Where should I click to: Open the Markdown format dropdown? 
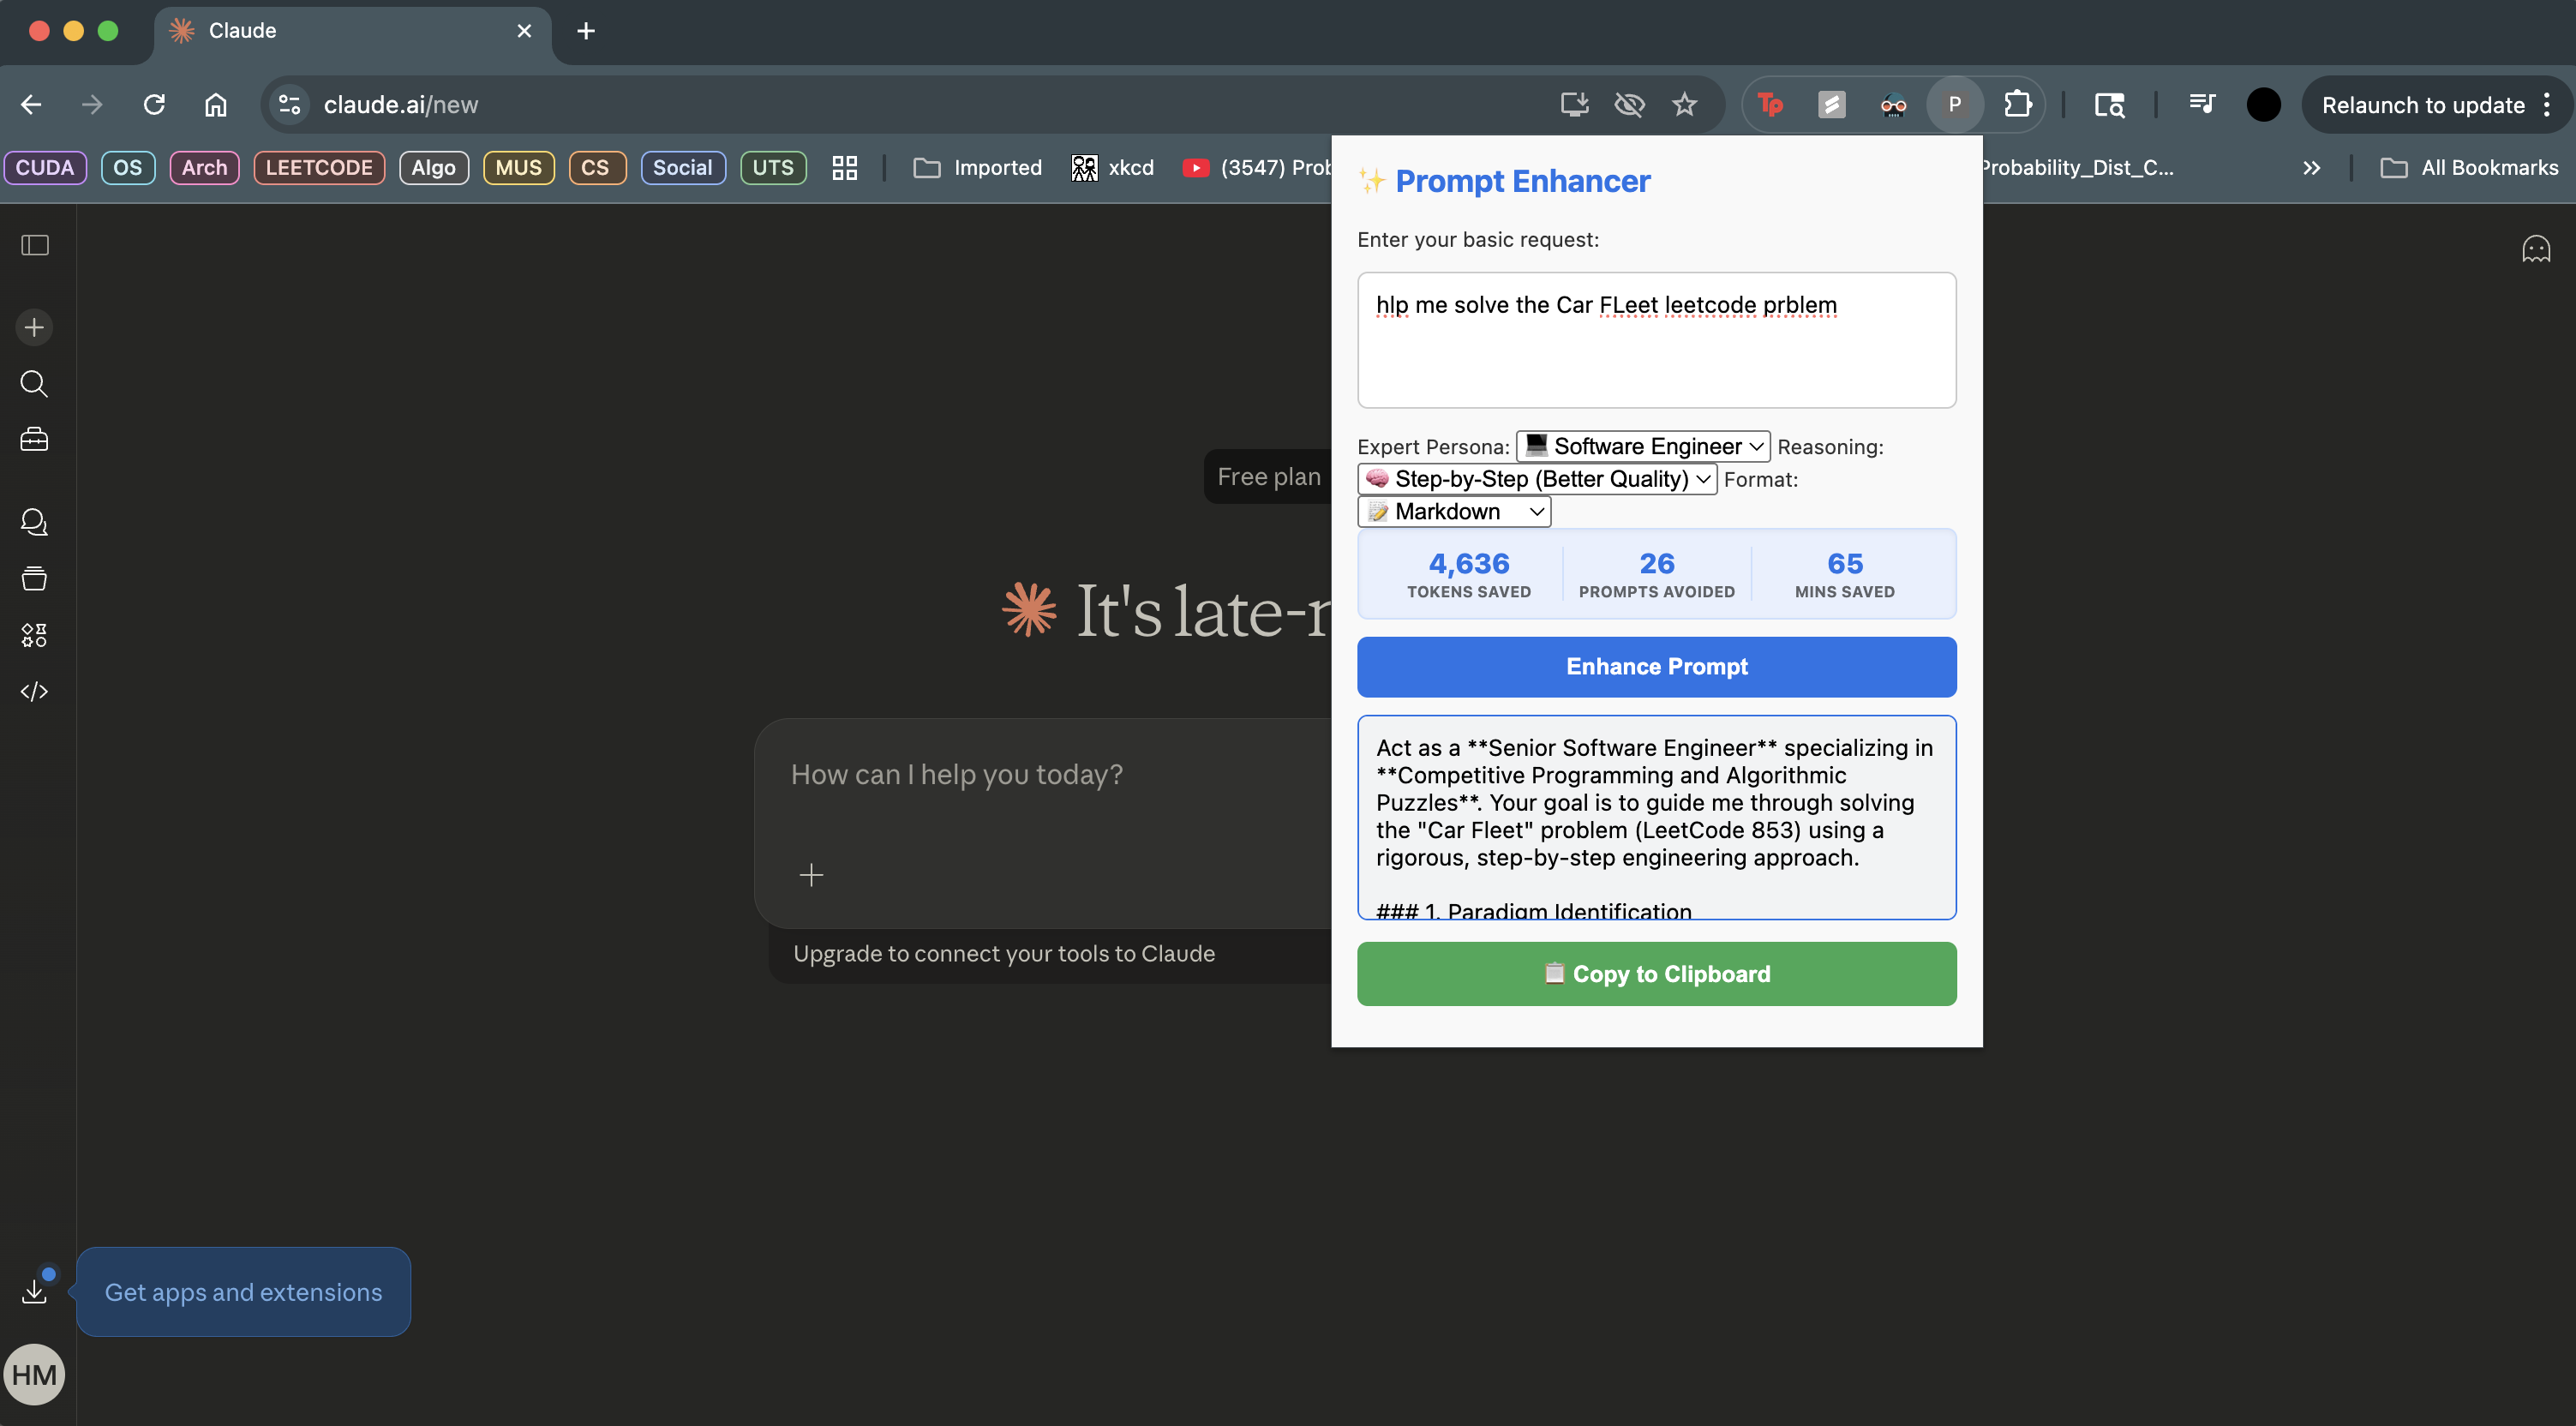(x=1454, y=512)
